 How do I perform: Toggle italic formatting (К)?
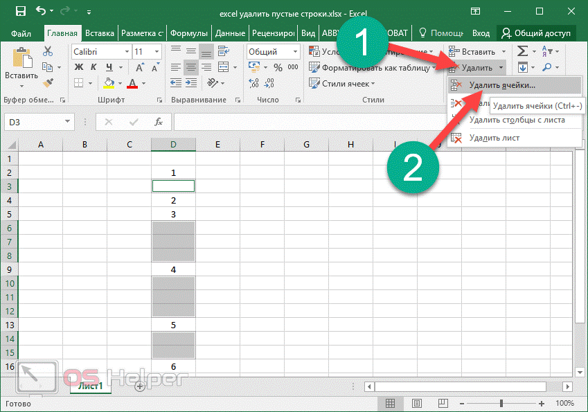click(x=93, y=67)
